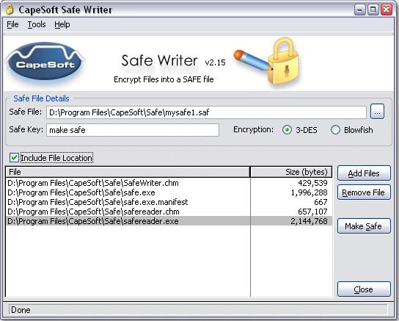This screenshot has width=399, height=321.
Task: Choose Blowfish encryption radio button
Action: [x=335, y=130]
